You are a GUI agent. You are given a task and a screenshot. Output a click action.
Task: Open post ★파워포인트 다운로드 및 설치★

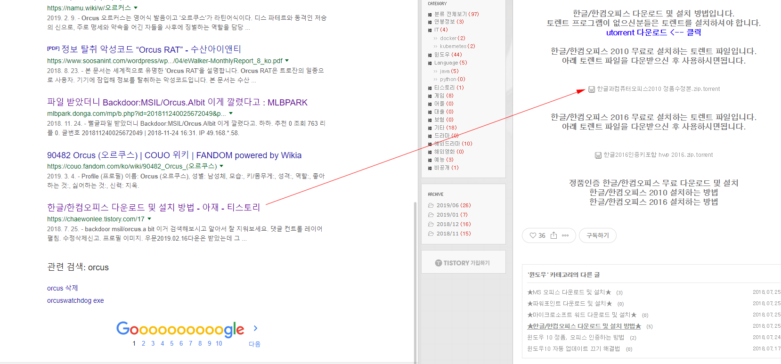pyautogui.click(x=569, y=304)
